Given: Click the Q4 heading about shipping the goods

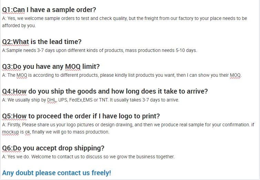Looking at the screenshot, I should pos(105,91).
